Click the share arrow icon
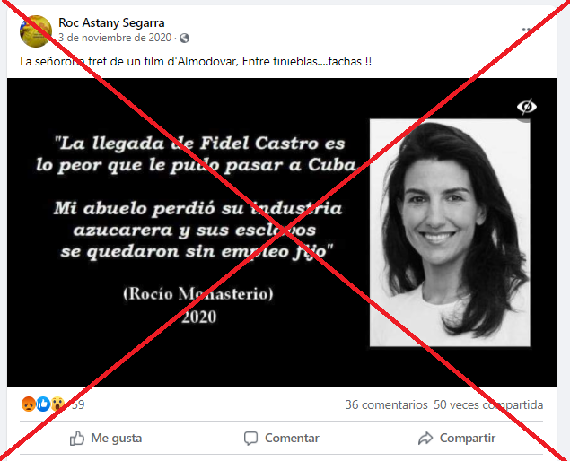The image size is (570, 461). [425, 438]
